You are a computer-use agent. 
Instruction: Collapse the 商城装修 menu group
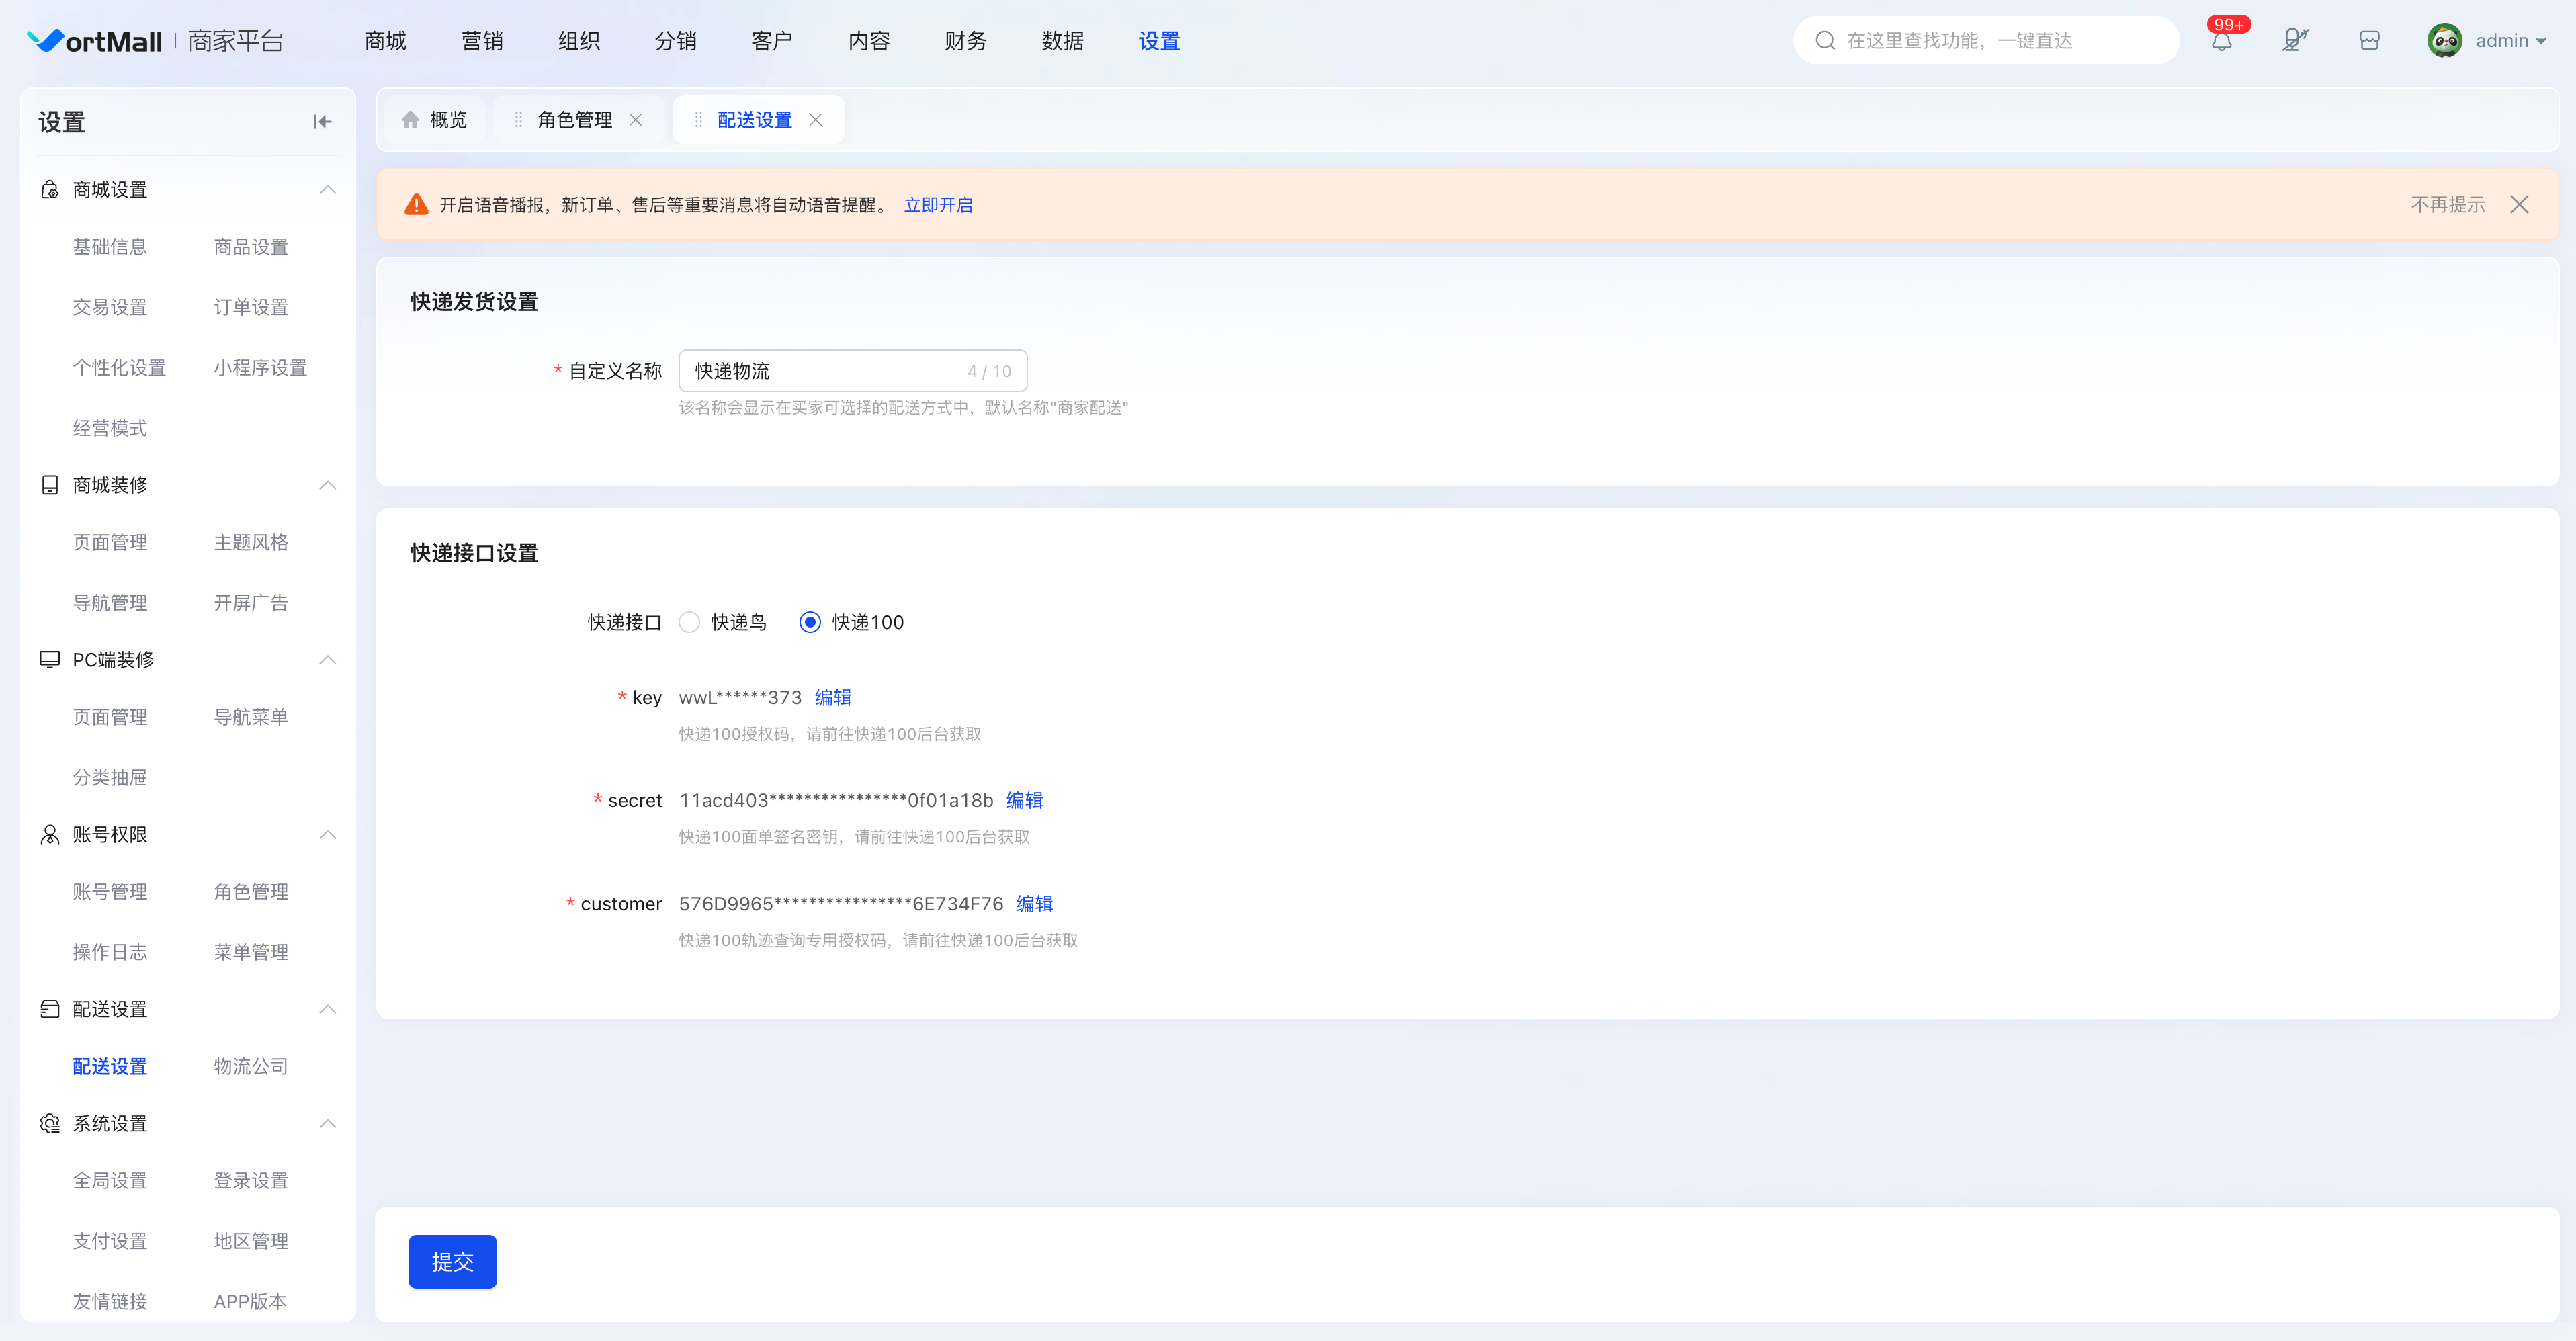coord(327,485)
